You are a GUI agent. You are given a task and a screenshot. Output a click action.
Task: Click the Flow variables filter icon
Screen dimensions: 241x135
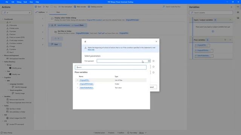(225, 40)
